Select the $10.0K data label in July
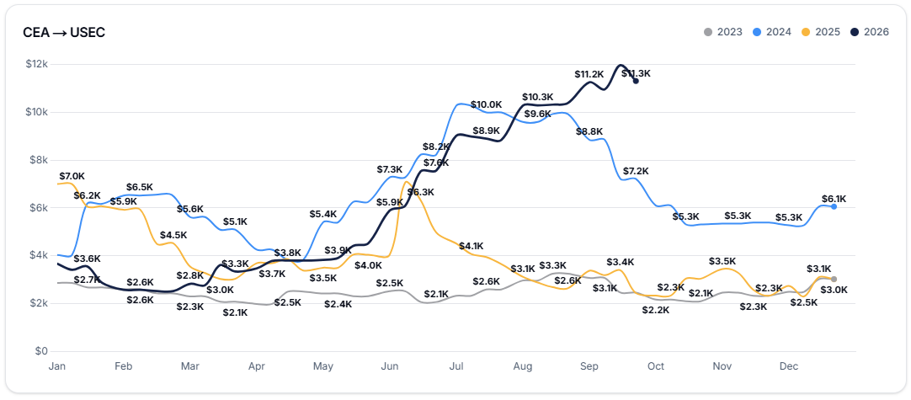Image resolution: width=911 pixels, height=400 pixels. pos(487,104)
